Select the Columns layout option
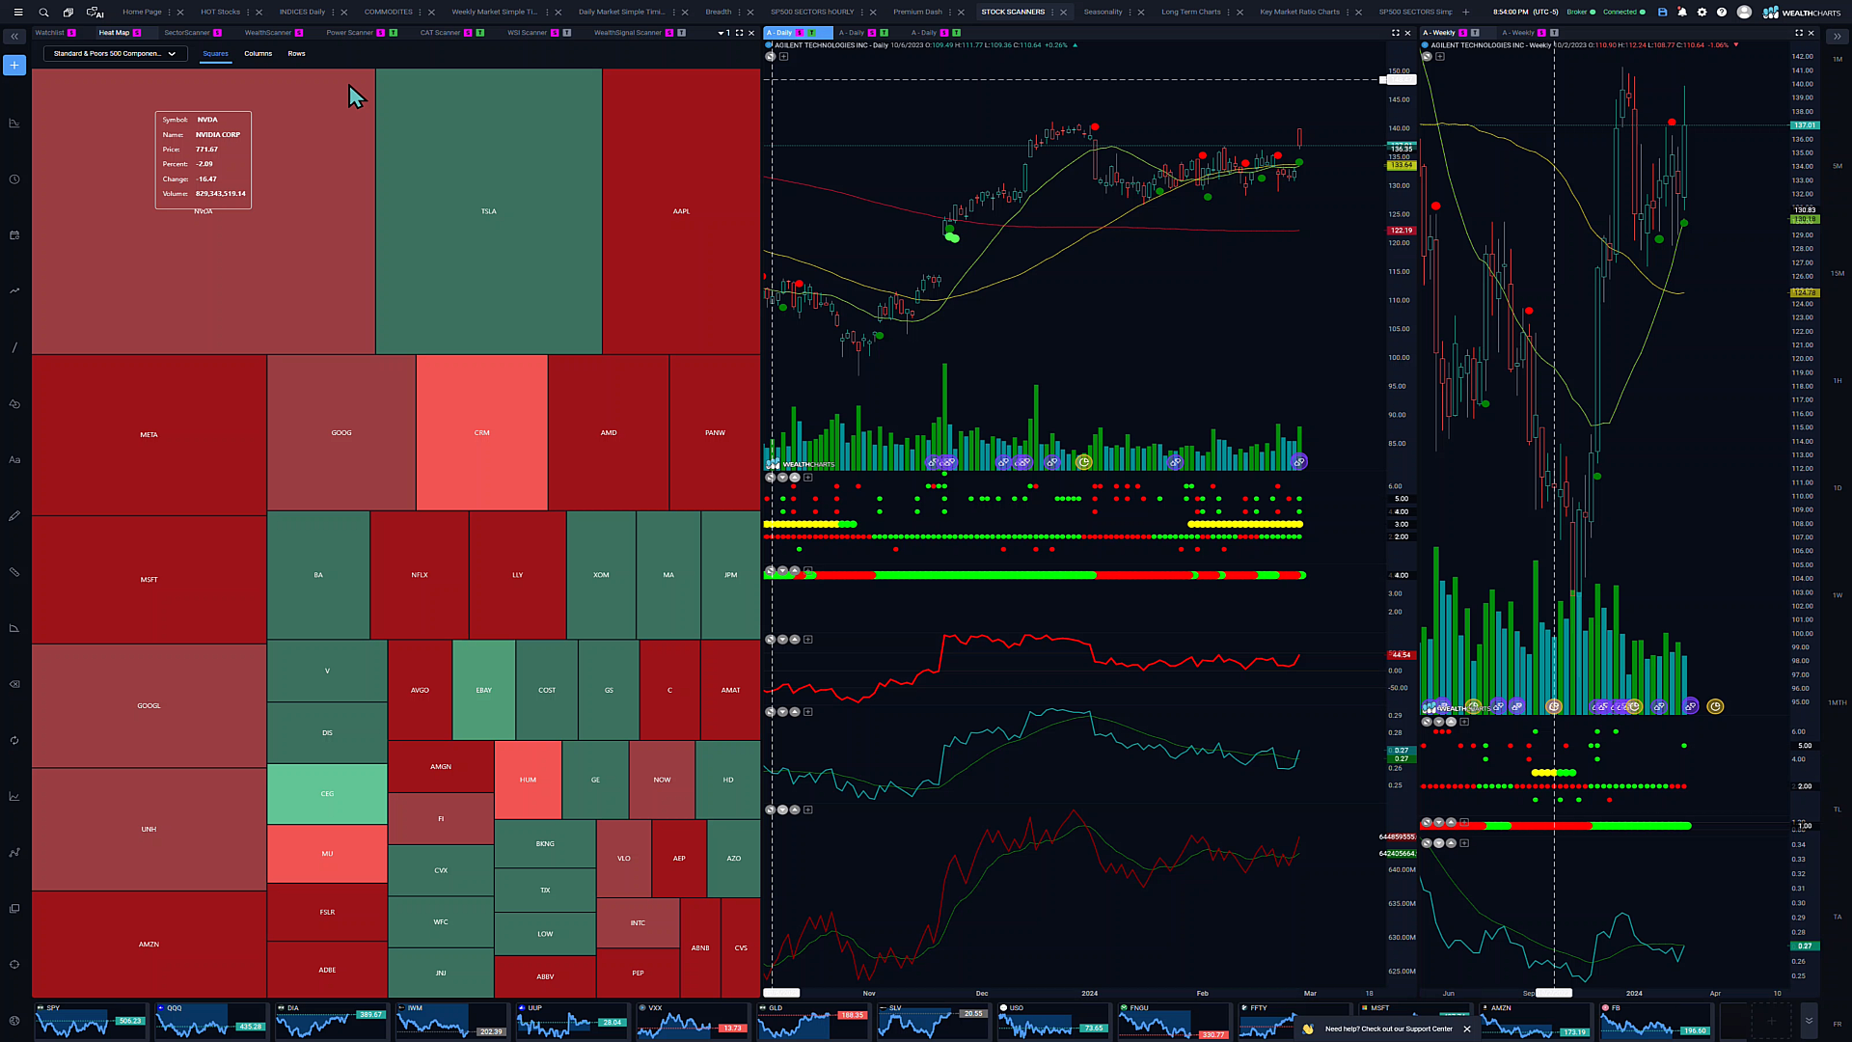Viewport: 1852px width, 1042px height. [x=258, y=54]
